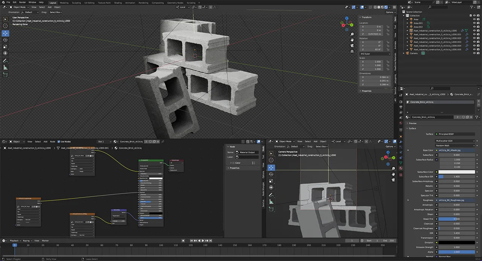Click the pan view hand icon
This screenshot has width=482, height=261.
pos(352,39)
